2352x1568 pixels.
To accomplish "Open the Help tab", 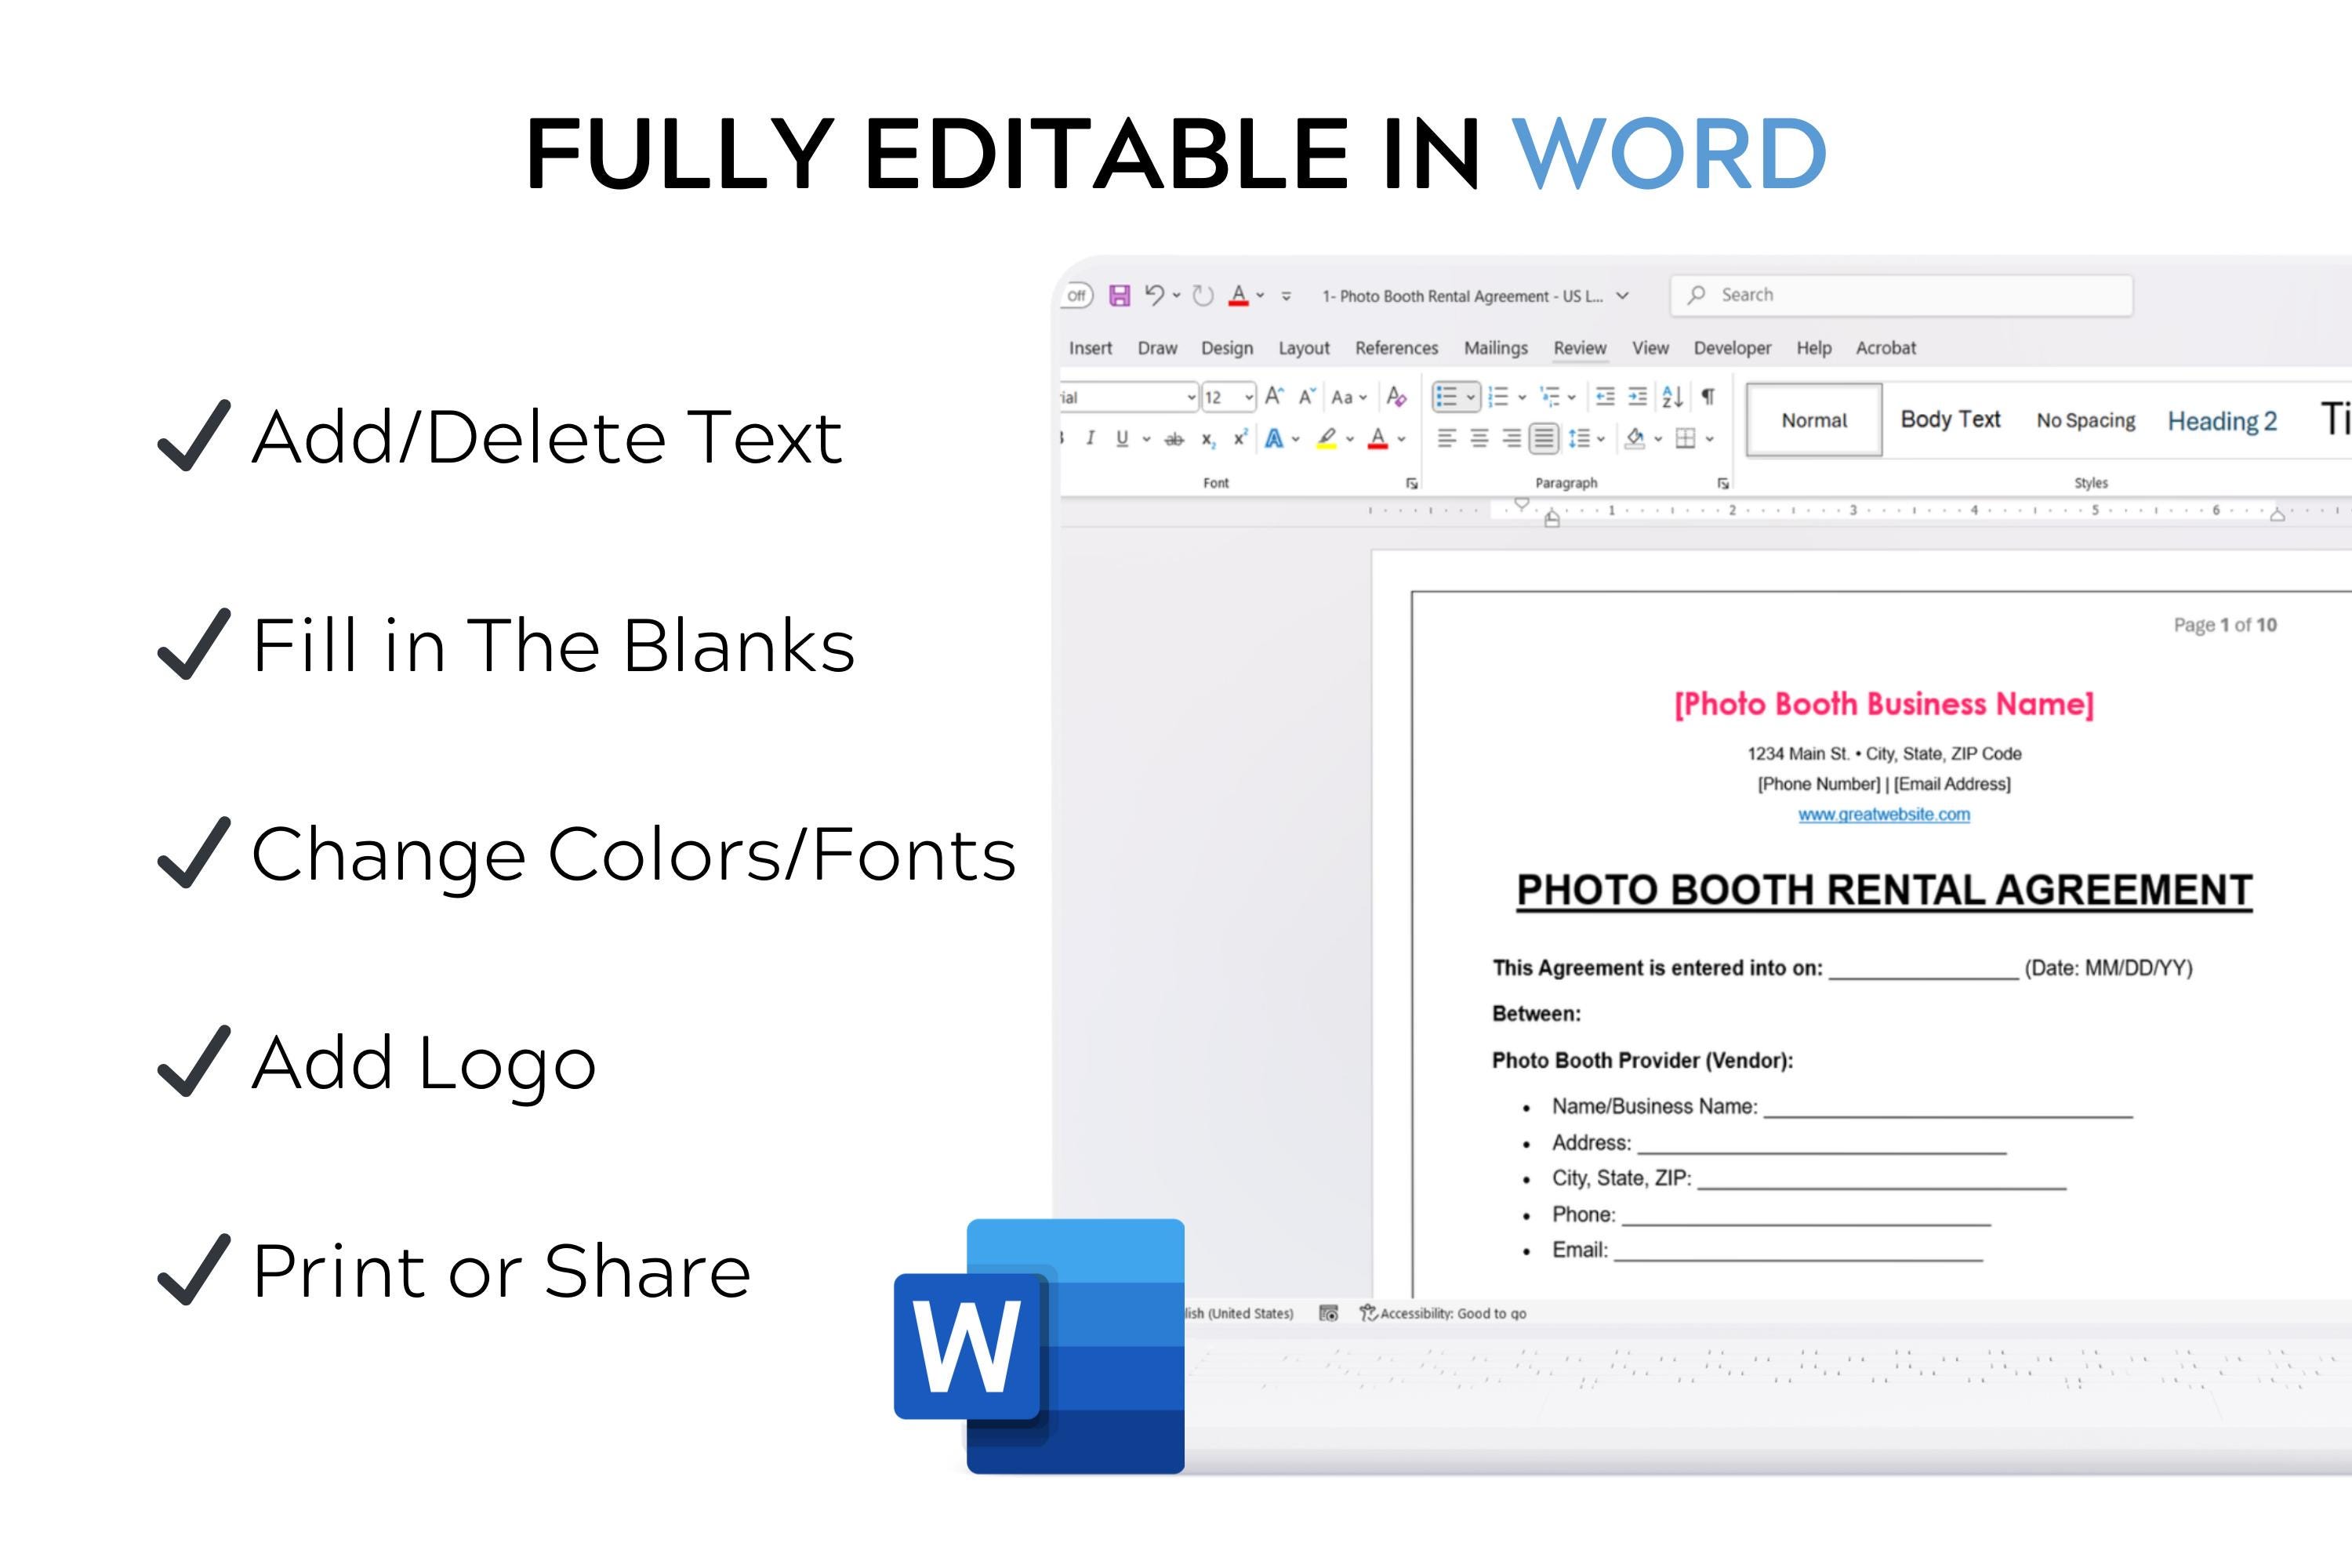I will coord(1814,348).
